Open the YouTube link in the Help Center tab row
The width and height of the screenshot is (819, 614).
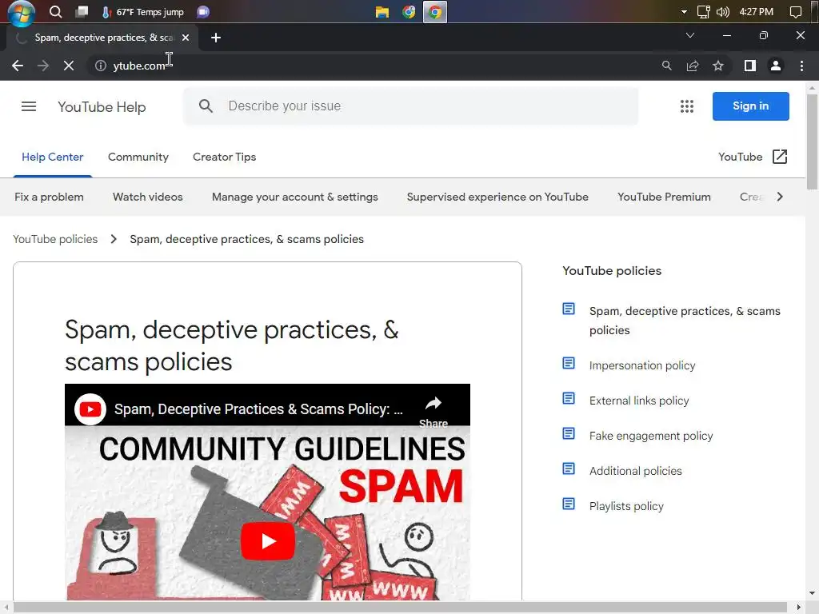tap(753, 157)
